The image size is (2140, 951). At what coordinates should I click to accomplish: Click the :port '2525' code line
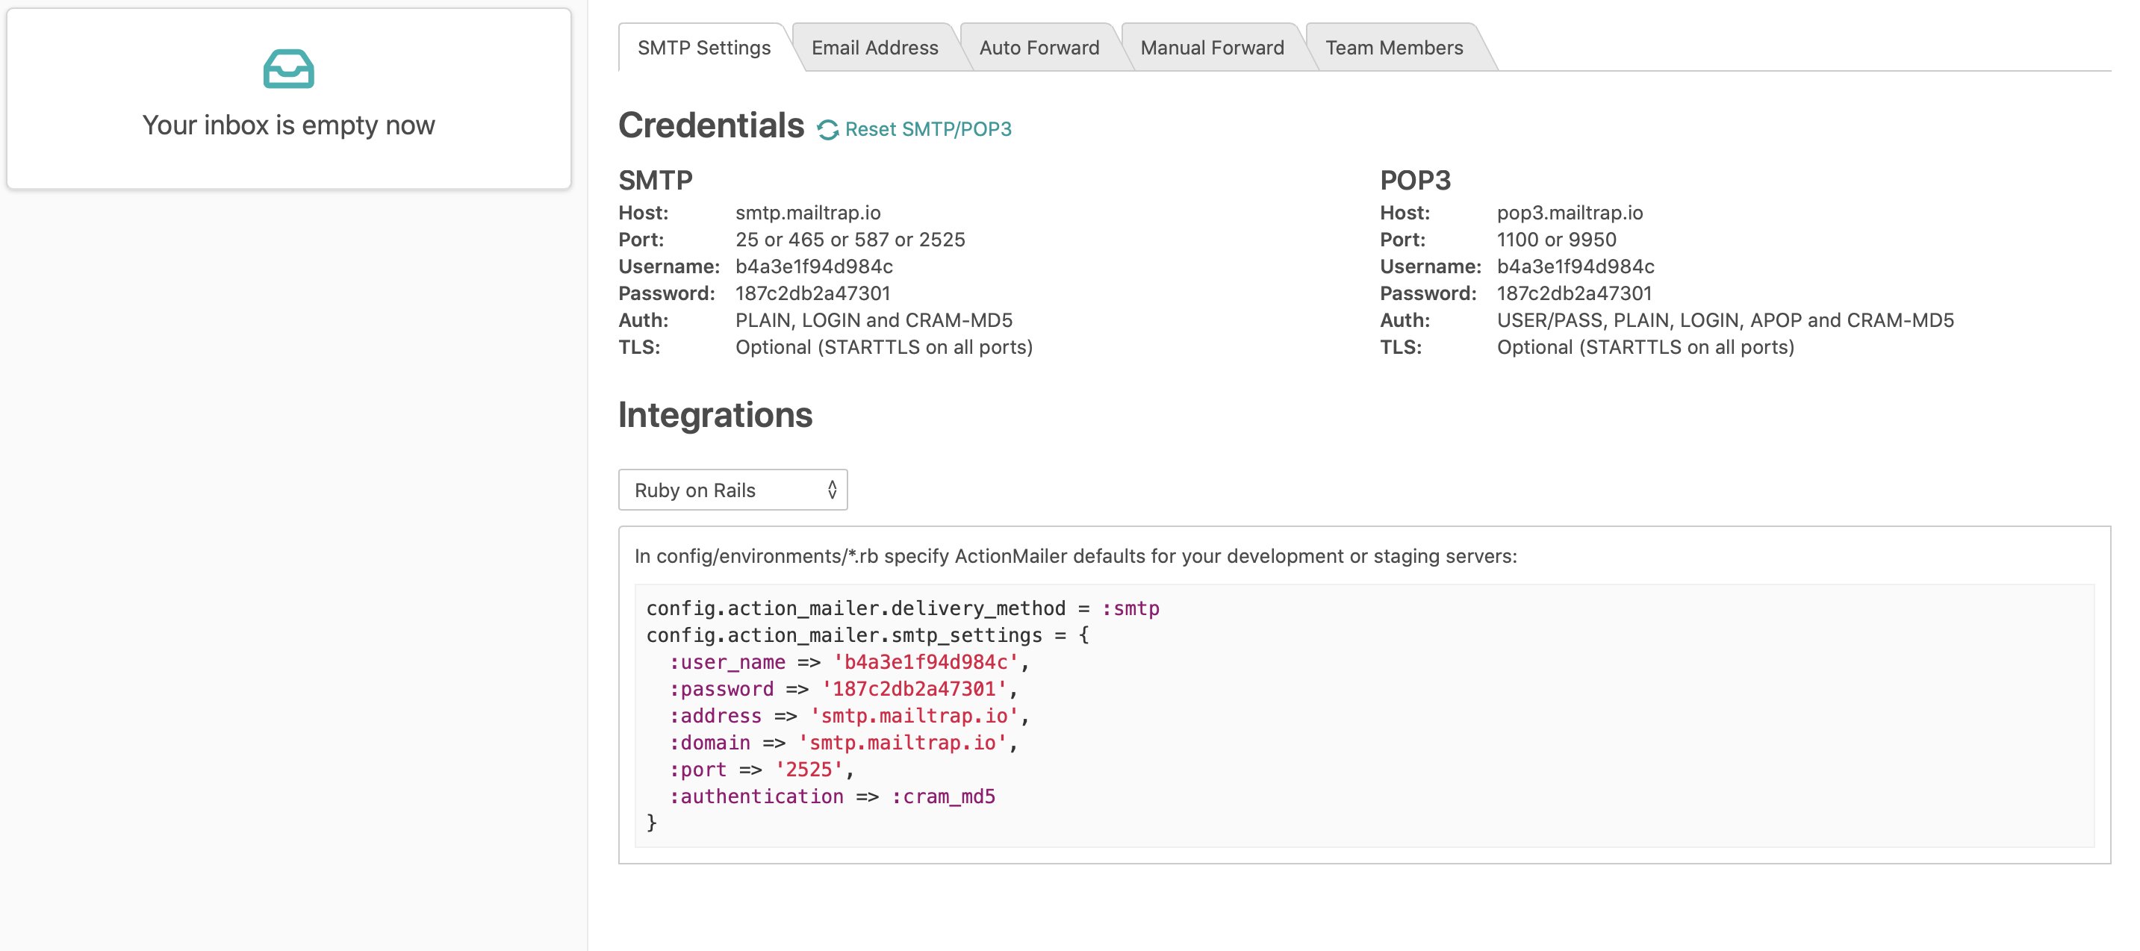click(762, 770)
